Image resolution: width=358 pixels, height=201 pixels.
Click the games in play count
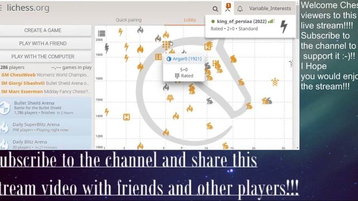72,68
